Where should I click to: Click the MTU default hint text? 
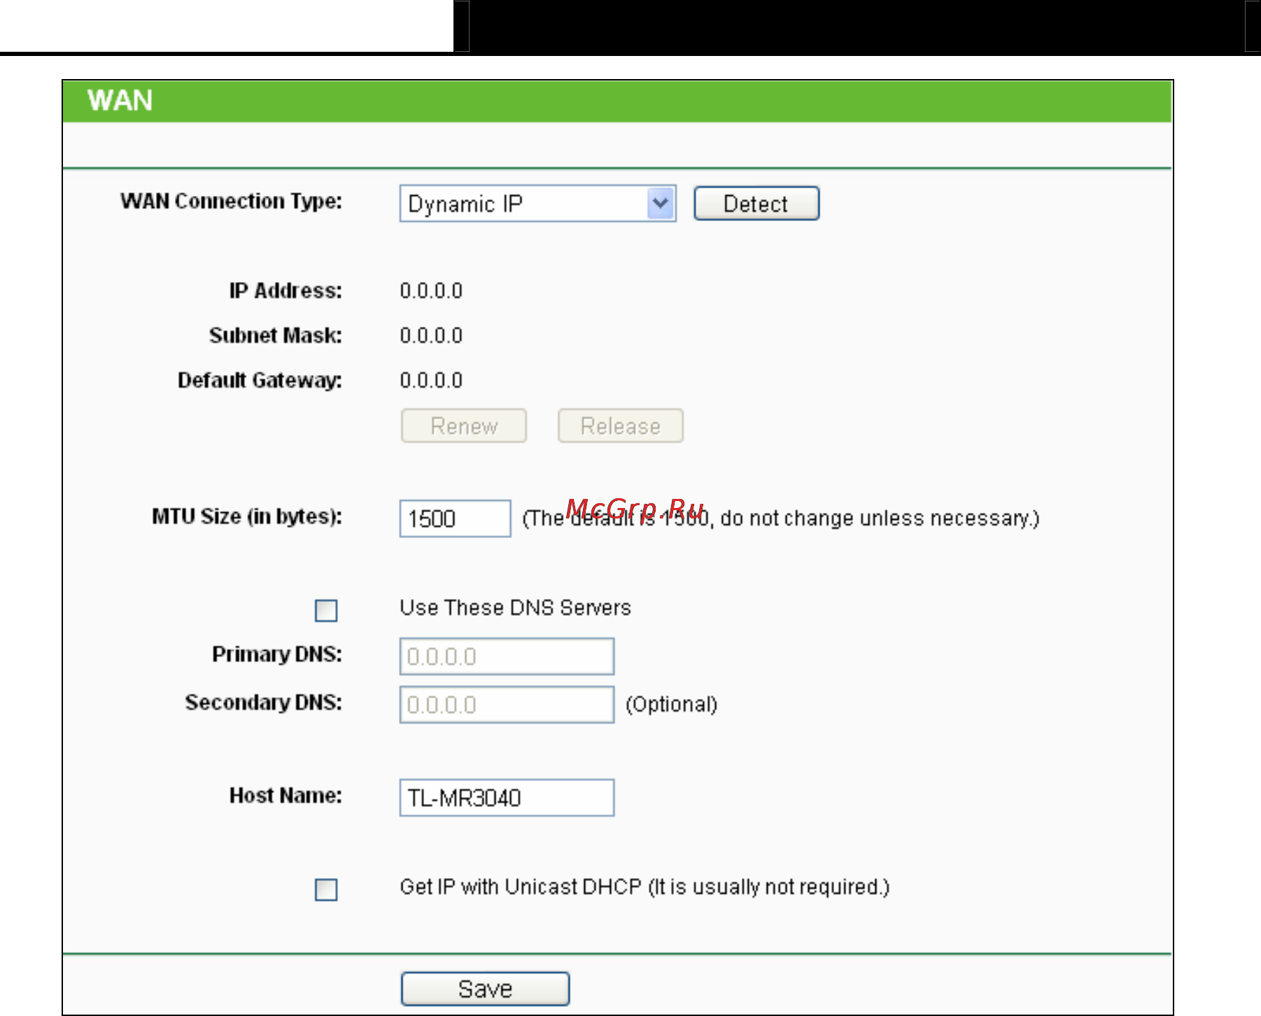781,518
